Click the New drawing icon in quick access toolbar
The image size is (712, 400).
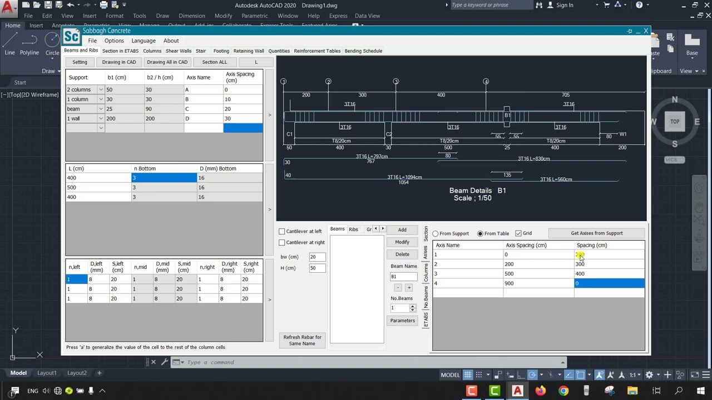tap(26, 5)
